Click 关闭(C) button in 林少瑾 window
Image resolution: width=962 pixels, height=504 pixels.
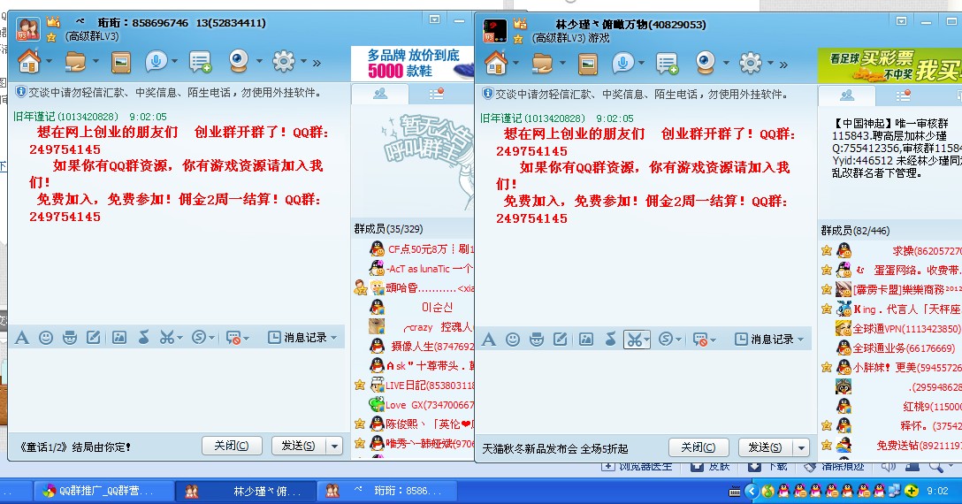tap(699, 447)
